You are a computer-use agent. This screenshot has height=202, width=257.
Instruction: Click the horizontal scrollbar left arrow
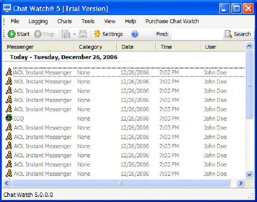tap(7, 183)
